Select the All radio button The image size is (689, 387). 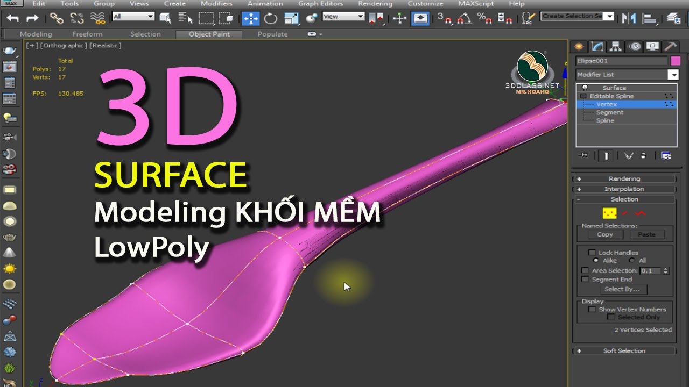point(631,260)
